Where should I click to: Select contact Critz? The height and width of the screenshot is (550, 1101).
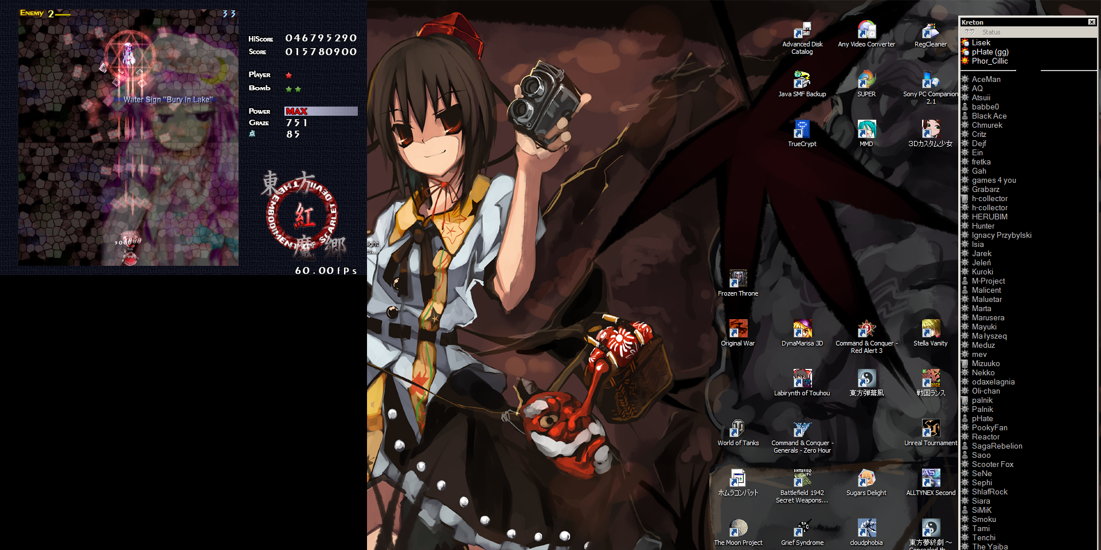point(979,134)
